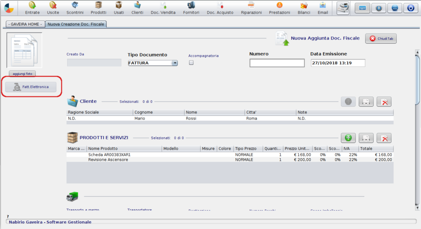This screenshot has width=421, height=229.
Task: Select Nuova Creazione Doc. Fiscale tab
Action: (x=76, y=24)
